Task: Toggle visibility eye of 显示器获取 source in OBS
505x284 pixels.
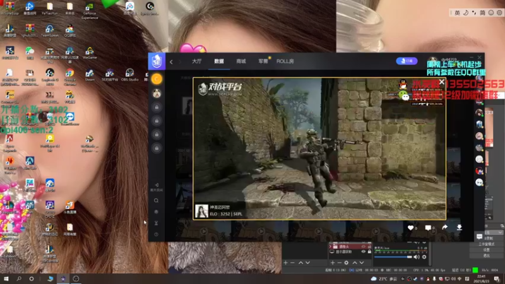Action: point(364,252)
